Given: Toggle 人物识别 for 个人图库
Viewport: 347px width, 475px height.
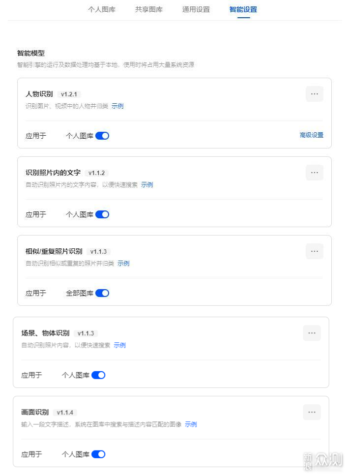Looking at the screenshot, I should (102, 136).
